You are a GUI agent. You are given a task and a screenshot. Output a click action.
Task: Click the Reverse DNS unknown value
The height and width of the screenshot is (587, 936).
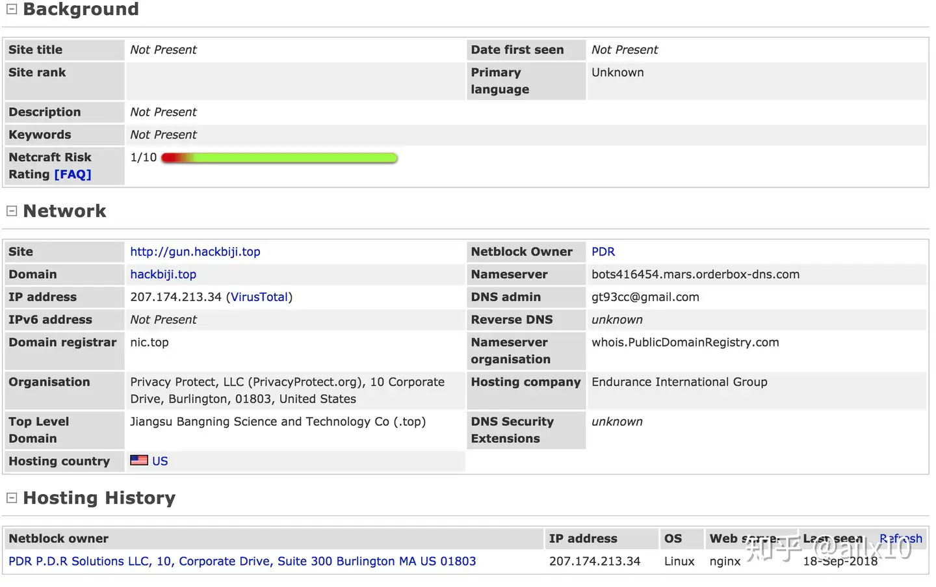tap(617, 320)
